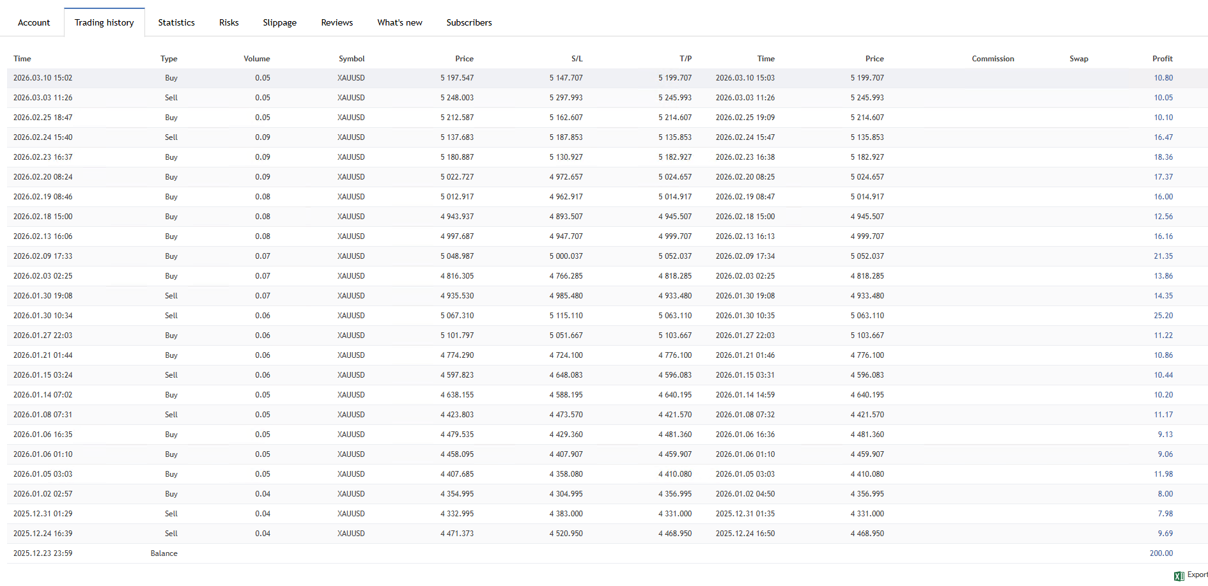Select the trade opened 2026.02.09 17:33

click(x=43, y=256)
